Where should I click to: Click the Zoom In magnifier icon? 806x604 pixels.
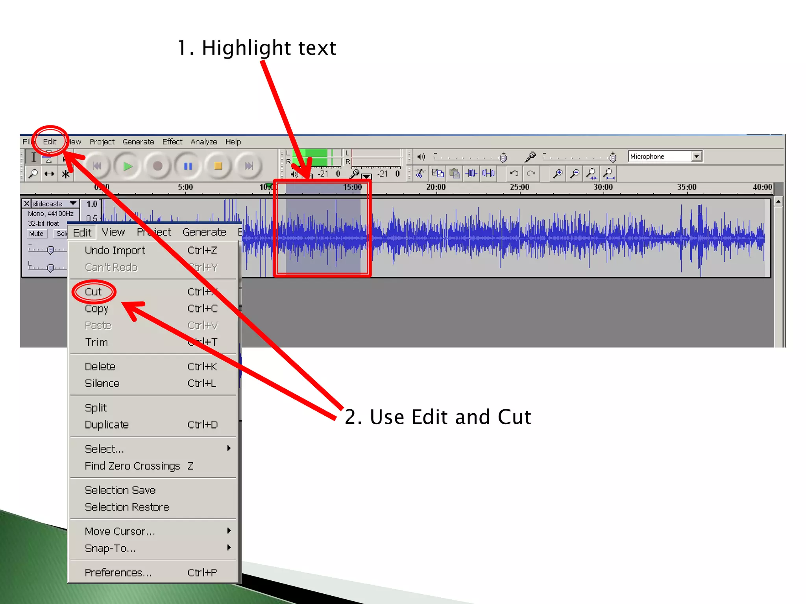coord(557,173)
